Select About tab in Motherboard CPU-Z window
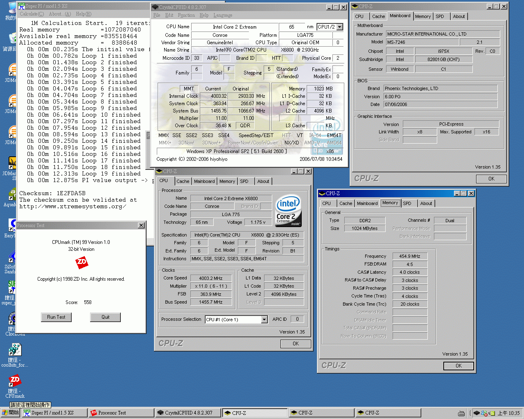 pyautogui.click(x=458, y=16)
